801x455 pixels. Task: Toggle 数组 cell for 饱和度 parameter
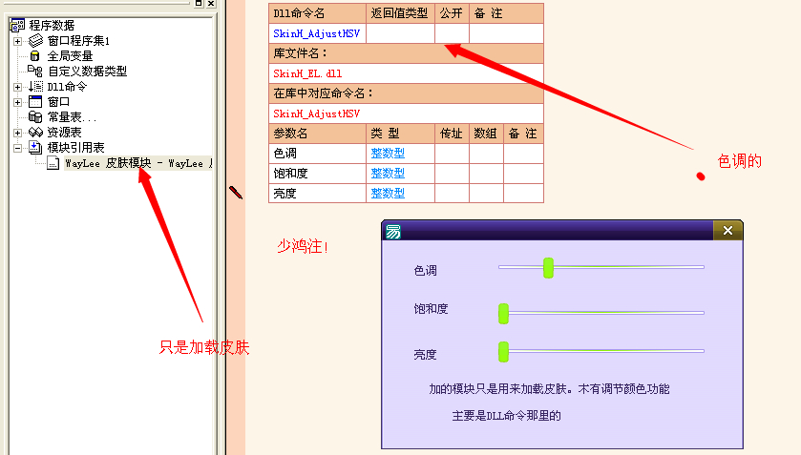pyautogui.click(x=486, y=173)
